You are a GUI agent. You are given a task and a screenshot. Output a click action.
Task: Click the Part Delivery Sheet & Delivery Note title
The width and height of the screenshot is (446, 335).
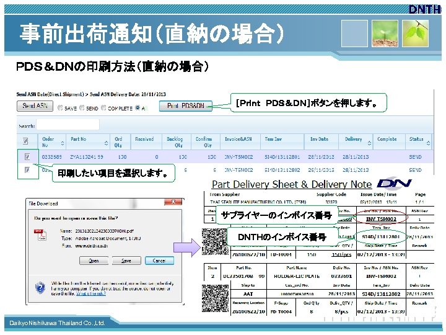click(x=292, y=184)
